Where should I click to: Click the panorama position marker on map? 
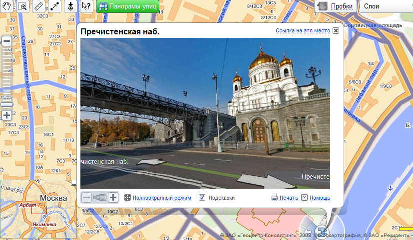tap(322, 231)
